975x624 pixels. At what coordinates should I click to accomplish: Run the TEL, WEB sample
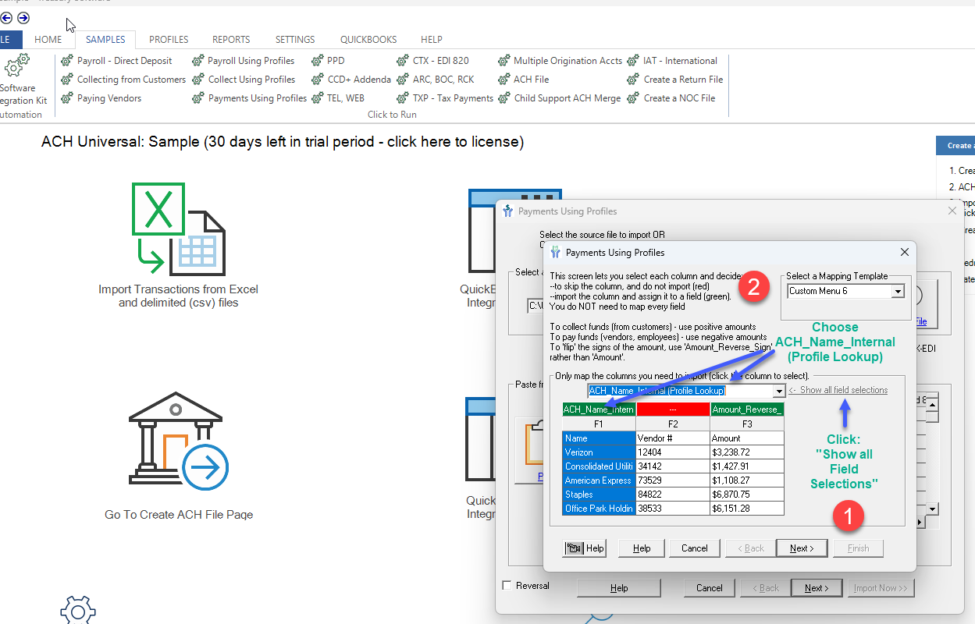click(338, 98)
